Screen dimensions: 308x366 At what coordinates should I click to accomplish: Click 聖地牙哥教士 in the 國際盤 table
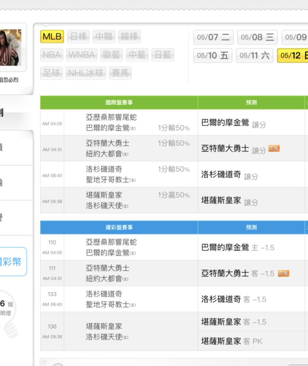click(x=107, y=179)
